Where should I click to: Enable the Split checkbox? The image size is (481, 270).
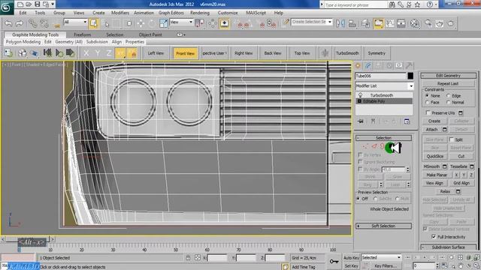[452, 139]
